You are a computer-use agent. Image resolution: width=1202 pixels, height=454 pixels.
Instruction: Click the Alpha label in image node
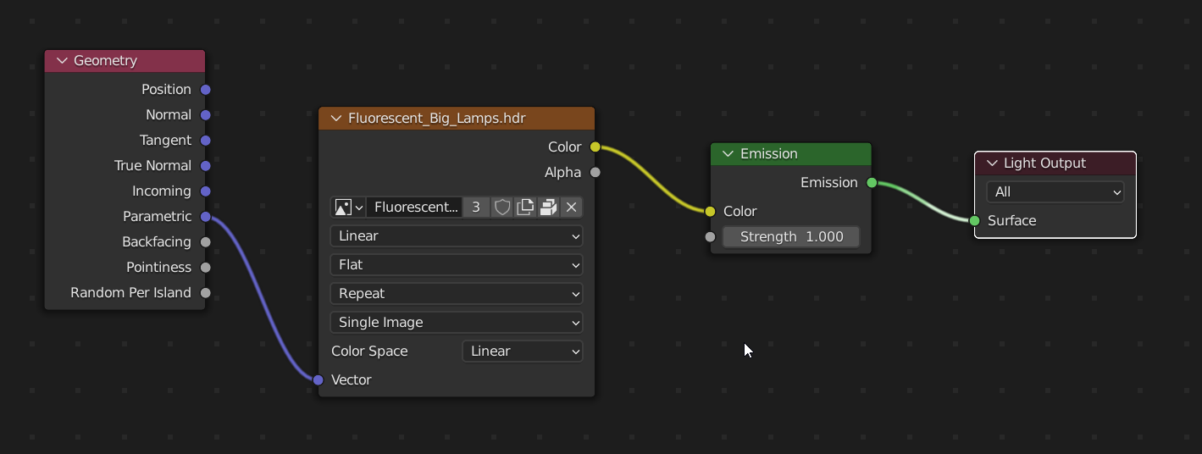click(562, 173)
